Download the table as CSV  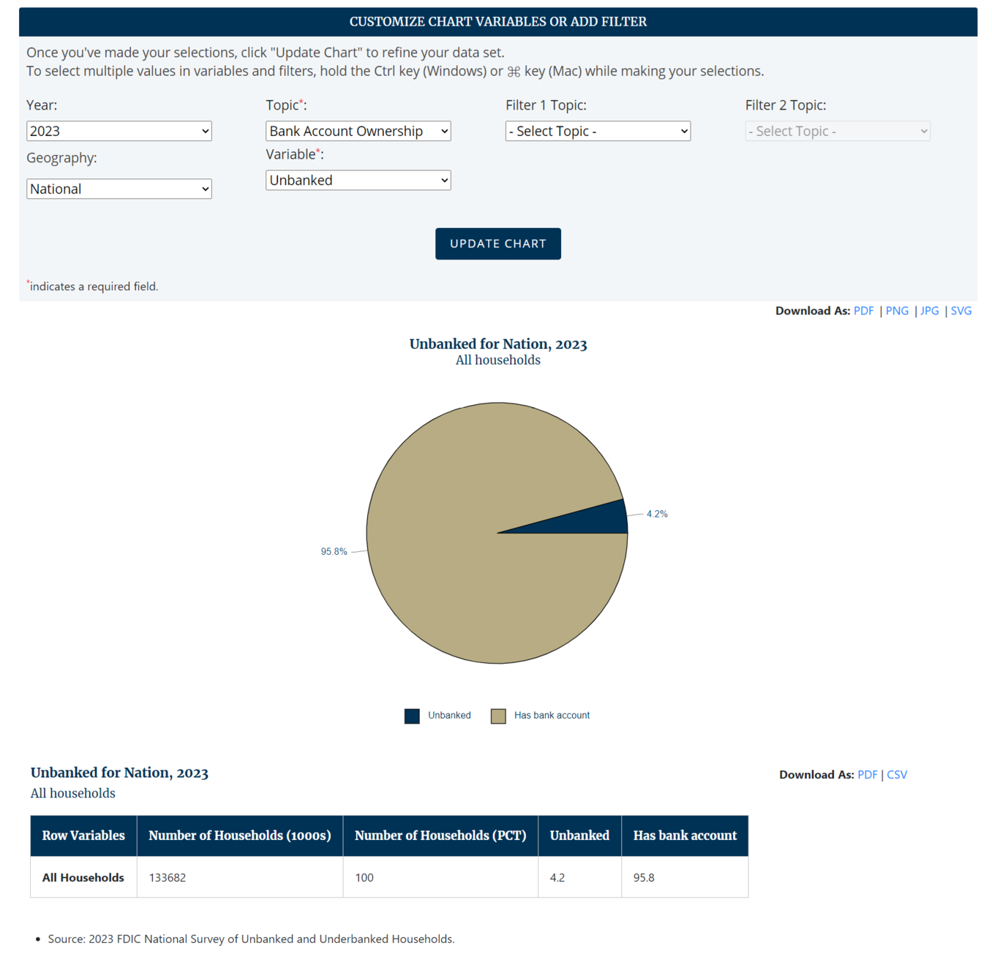click(x=897, y=775)
